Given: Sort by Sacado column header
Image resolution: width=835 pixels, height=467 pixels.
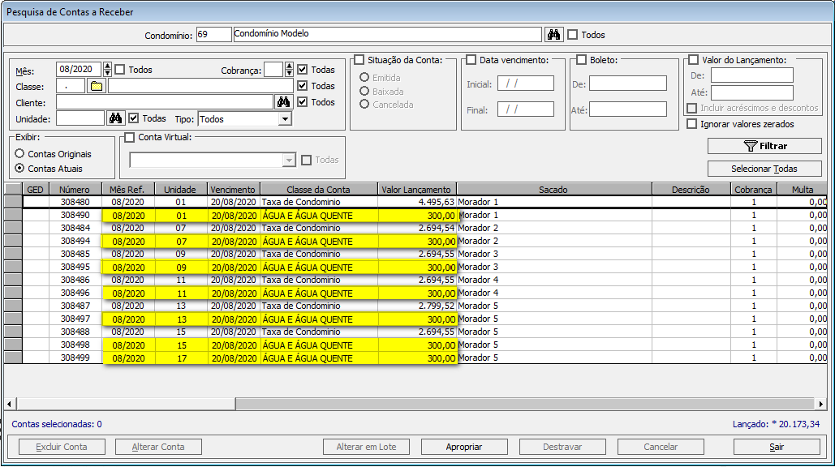Looking at the screenshot, I should tap(553, 190).
